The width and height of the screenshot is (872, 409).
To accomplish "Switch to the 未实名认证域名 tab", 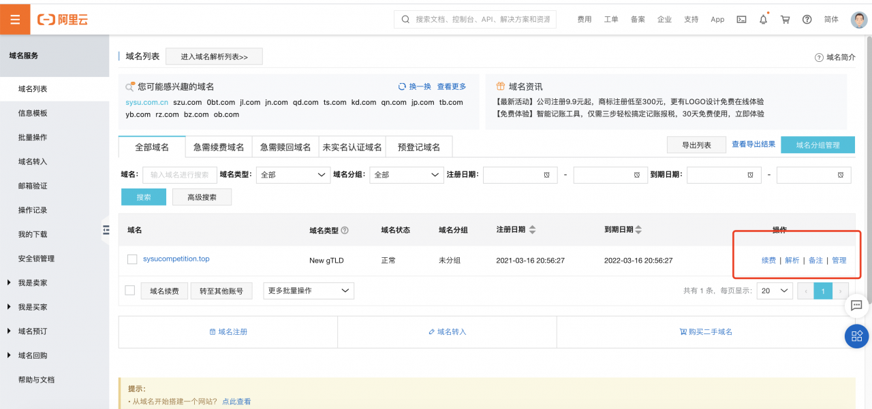I will [x=352, y=146].
